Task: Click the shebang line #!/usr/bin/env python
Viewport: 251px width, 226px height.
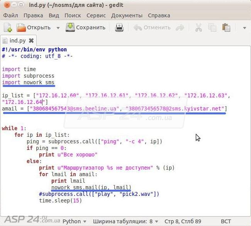Action: pos(34,50)
